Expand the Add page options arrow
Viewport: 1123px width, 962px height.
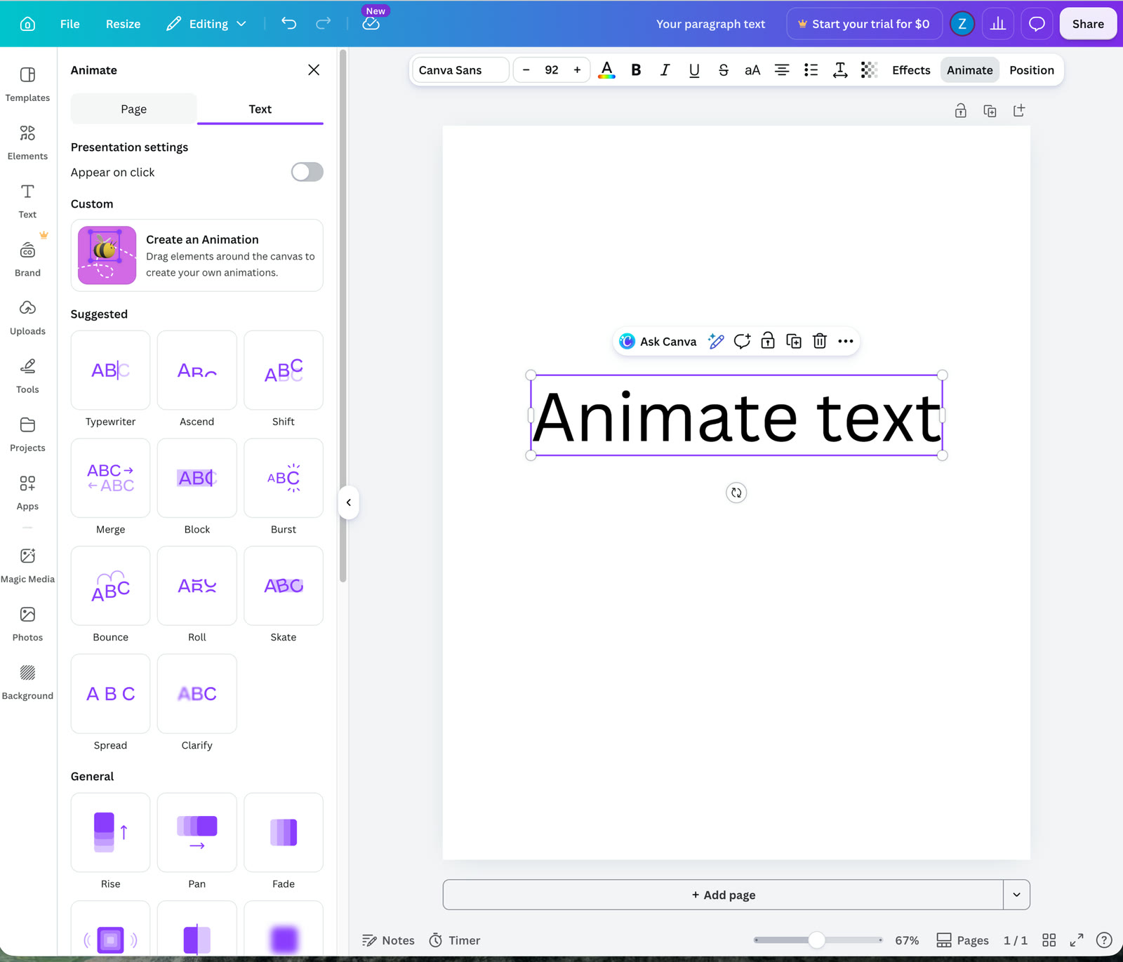[x=1016, y=895]
